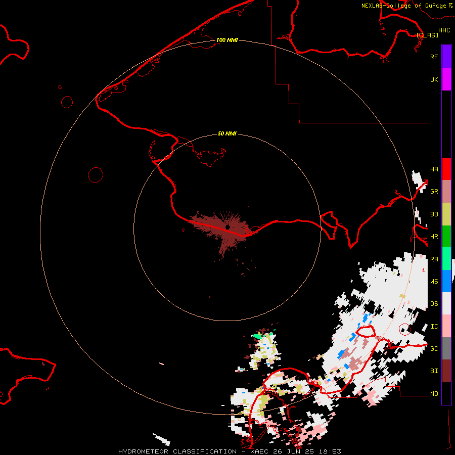This screenshot has width=455, height=455.
Task: Click the HA red legend swatch
Action: [x=446, y=169]
